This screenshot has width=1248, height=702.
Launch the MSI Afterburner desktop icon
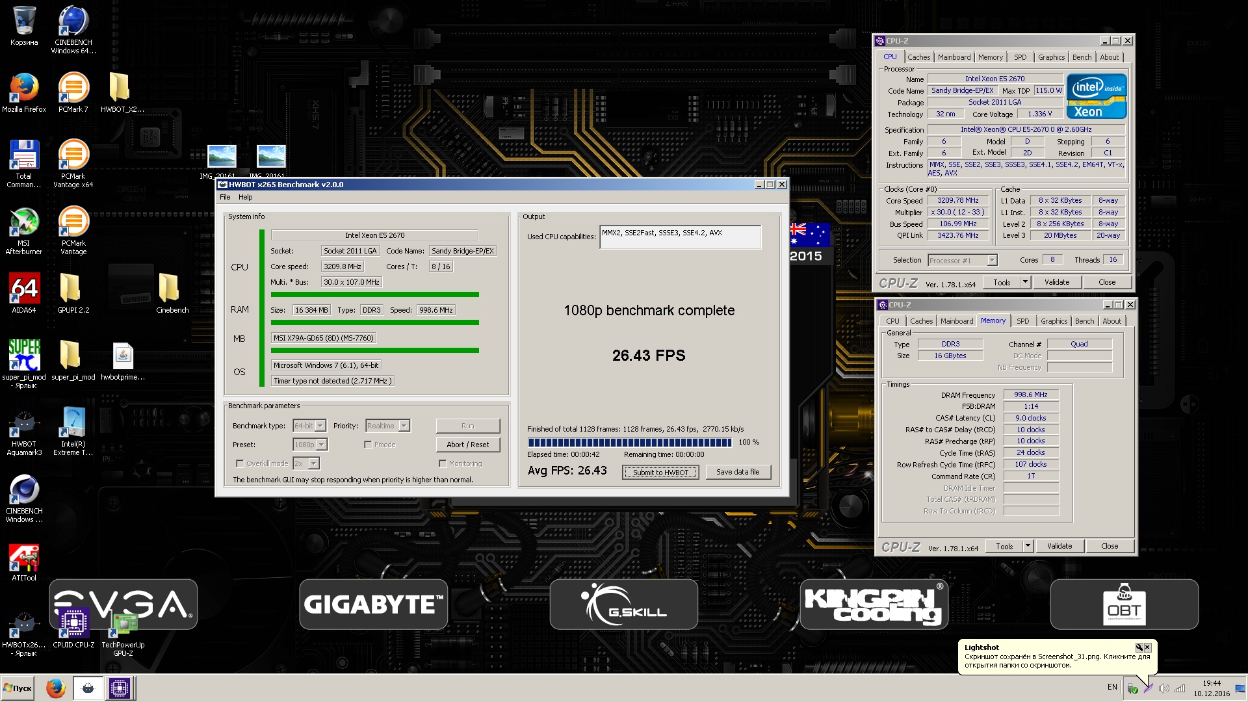click(24, 231)
